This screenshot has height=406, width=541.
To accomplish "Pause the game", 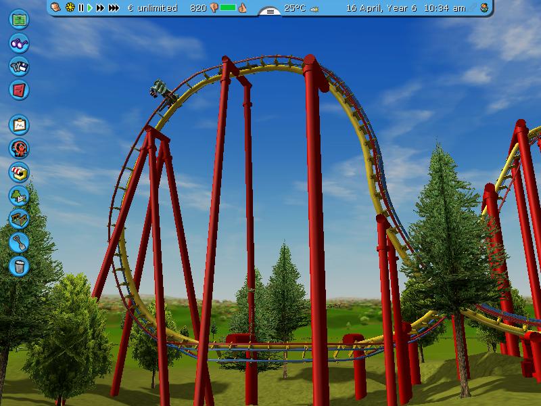I will click(x=81, y=7).
